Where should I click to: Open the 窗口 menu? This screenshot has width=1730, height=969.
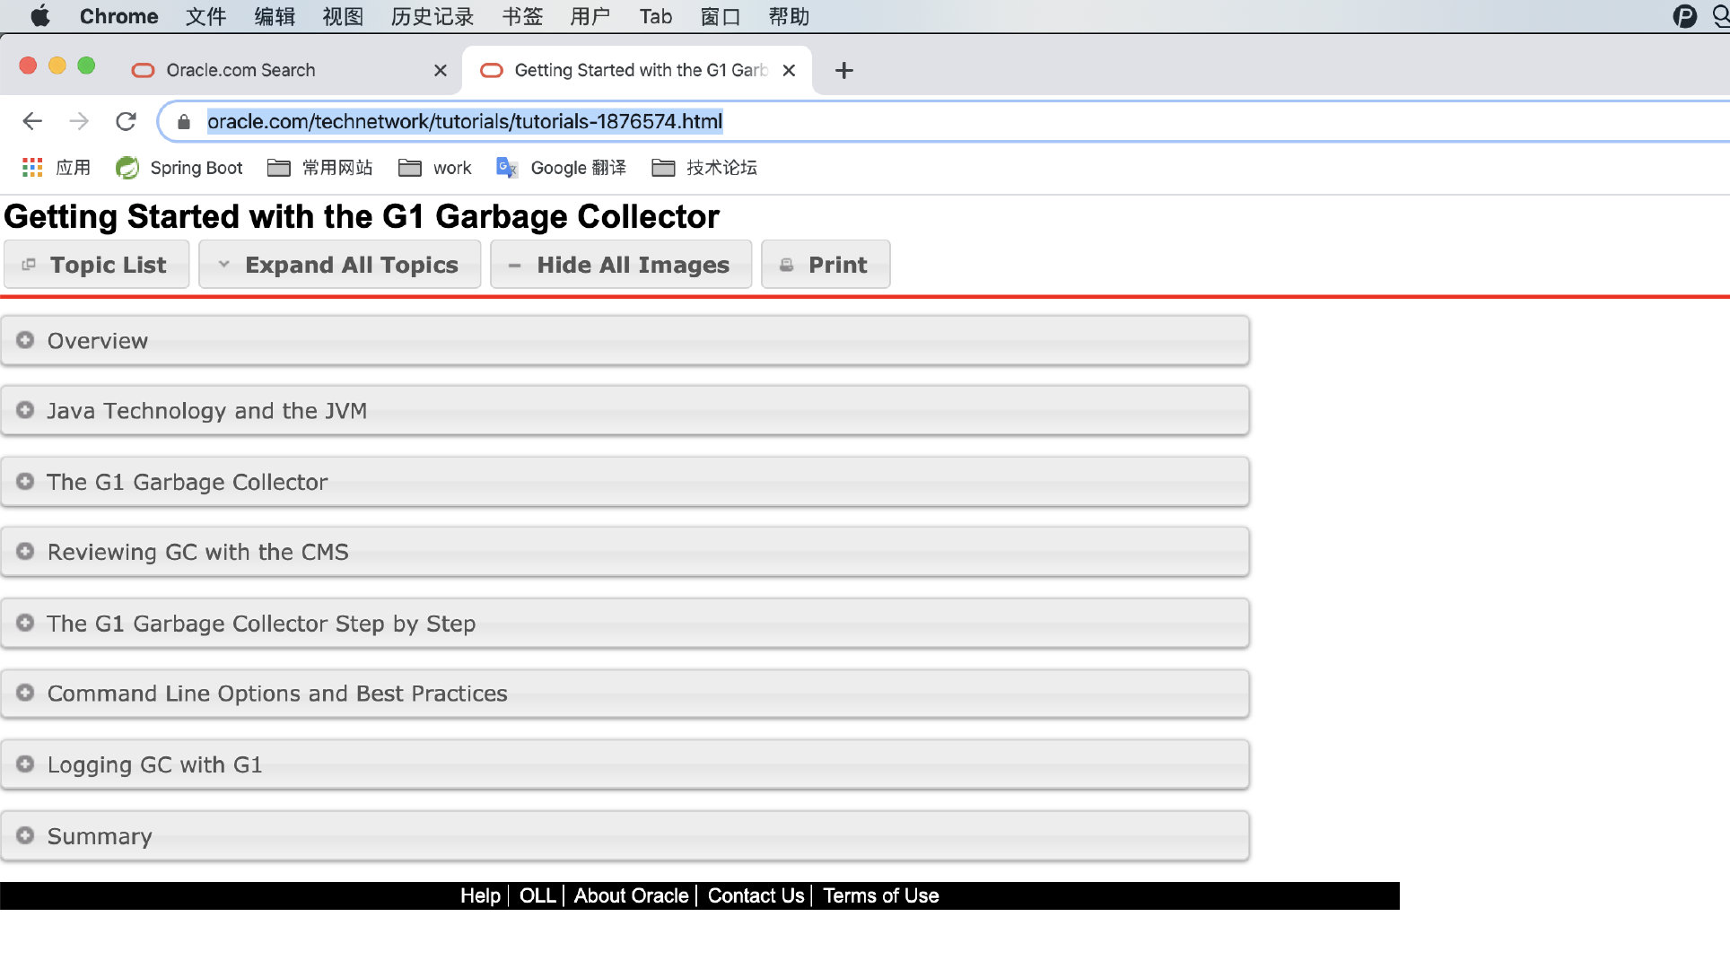click(x=721, y=16)
